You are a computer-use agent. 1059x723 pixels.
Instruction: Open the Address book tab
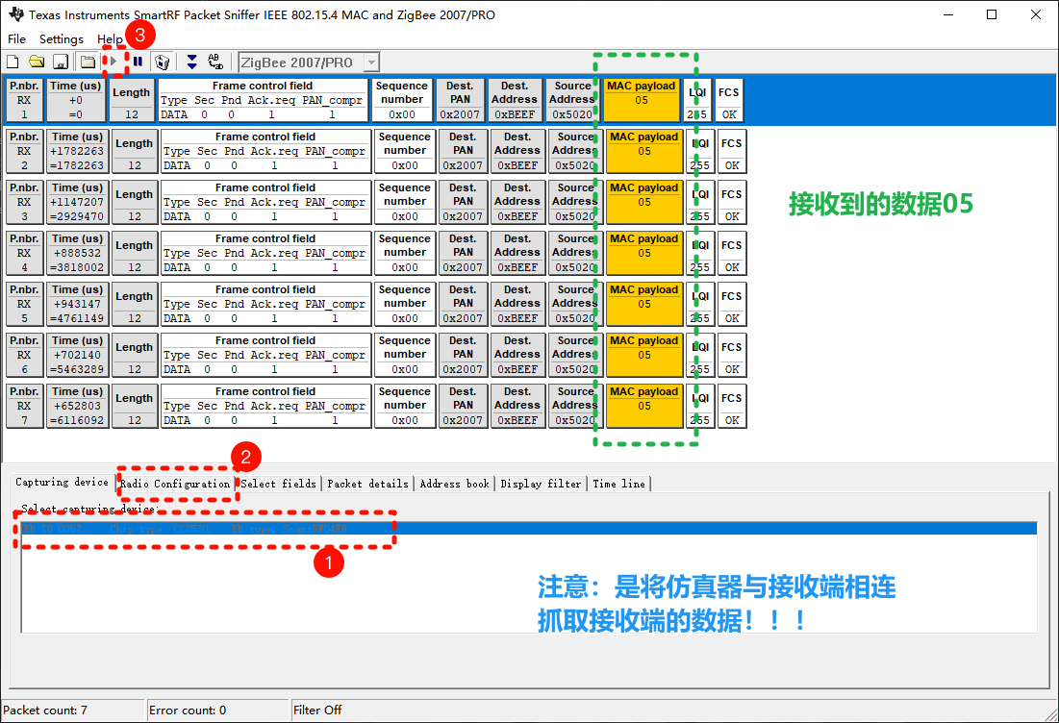pyautogui.click(x=455, y=484)
